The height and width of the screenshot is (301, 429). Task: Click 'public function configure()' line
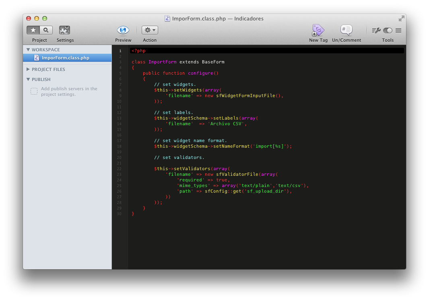click(181, 73)
